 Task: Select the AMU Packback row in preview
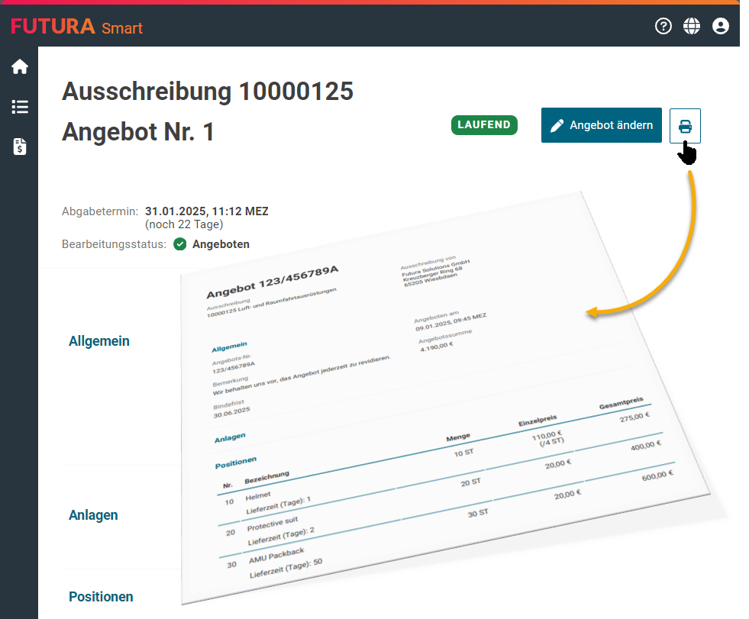coord(275,552)
